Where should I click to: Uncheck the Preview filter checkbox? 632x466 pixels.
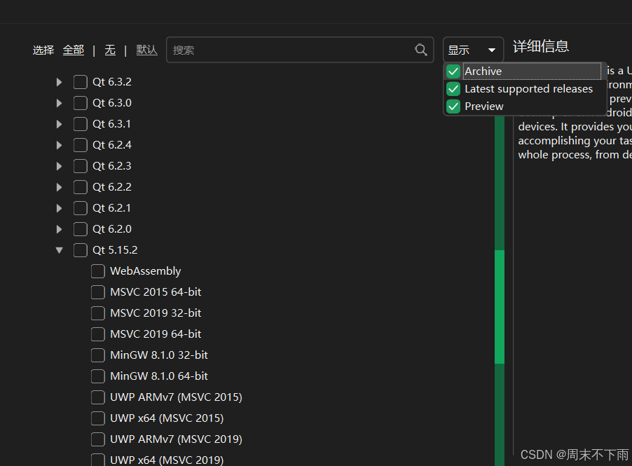(453, 107)
